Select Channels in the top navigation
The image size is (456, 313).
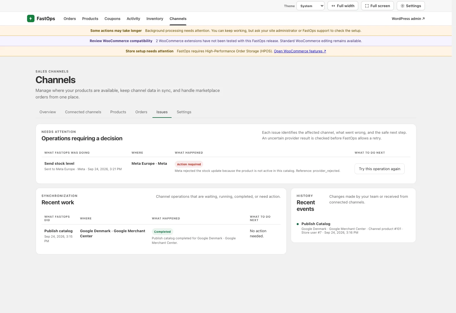tap(178, 18)
